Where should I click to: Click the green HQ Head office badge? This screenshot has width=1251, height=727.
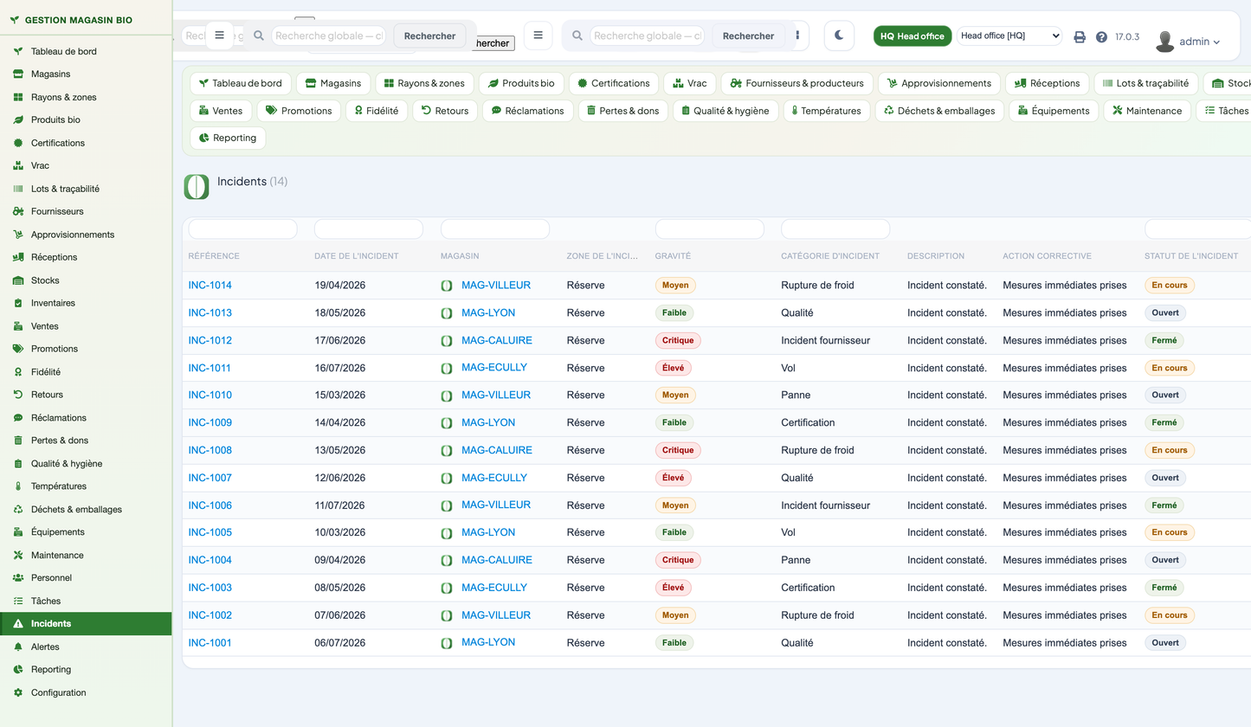pyautogui.click(x=912, y=35)
